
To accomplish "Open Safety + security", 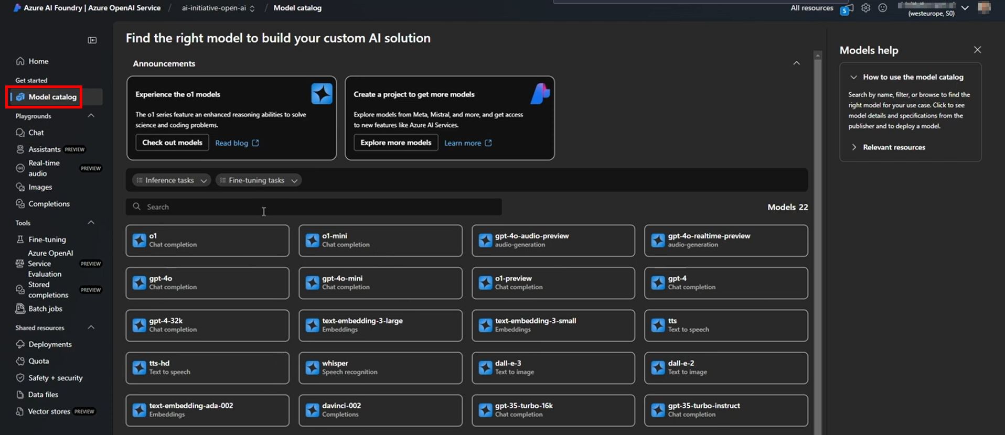I will (x=55, y=378).
